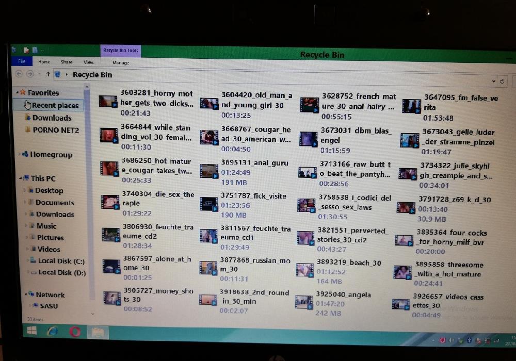516x361 pixels.
Task: Click navigation pane scroll up arrow
Action: [87, 87]
